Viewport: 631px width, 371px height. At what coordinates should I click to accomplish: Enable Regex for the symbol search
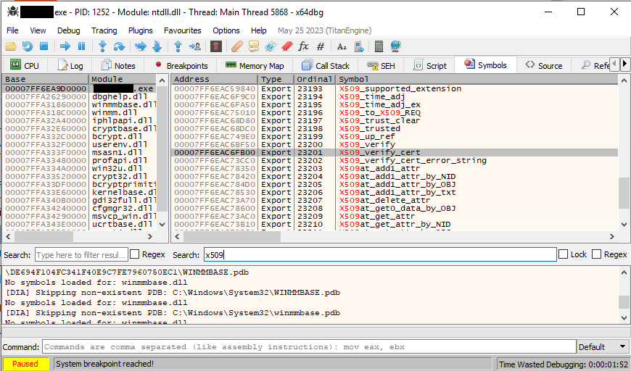click(596, 254)
